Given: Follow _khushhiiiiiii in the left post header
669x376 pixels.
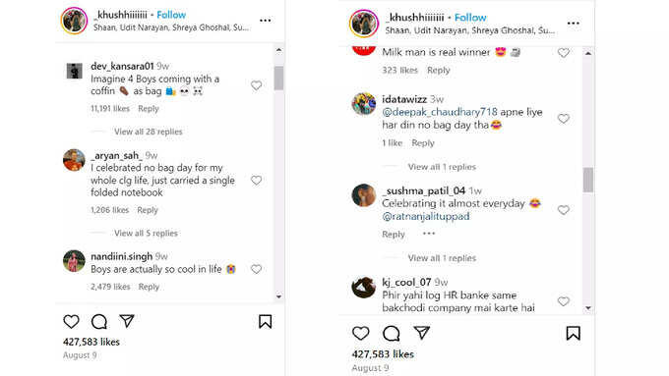Looking at the screenshot, I should tap(171, 15).
